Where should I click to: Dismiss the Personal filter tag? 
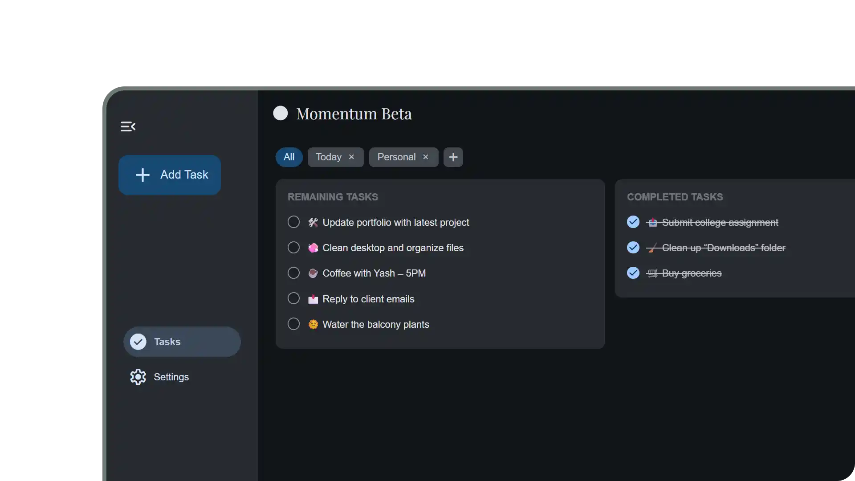coord(425,157)
